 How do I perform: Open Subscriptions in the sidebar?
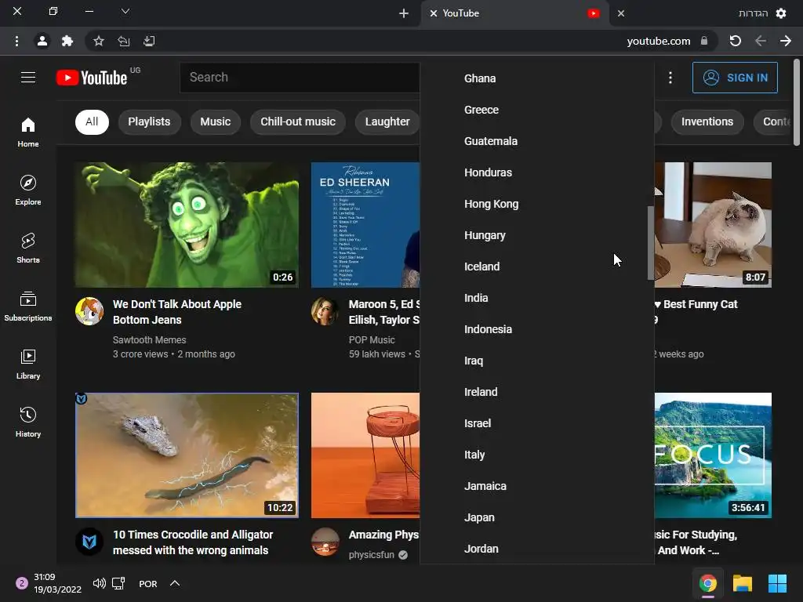pos(28,306)
